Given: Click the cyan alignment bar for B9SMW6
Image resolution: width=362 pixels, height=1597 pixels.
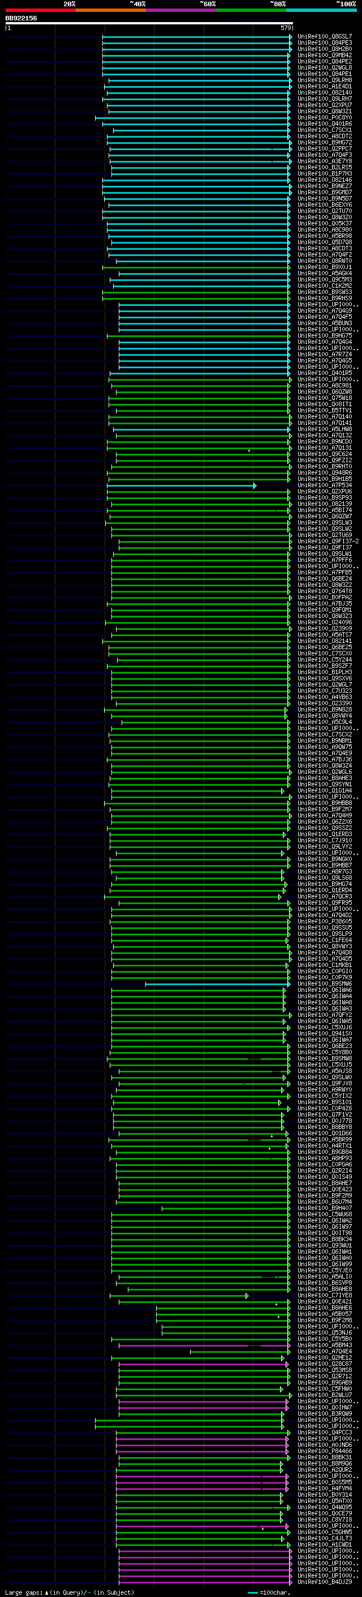Looking at the screenshot, I should [218, 984].
